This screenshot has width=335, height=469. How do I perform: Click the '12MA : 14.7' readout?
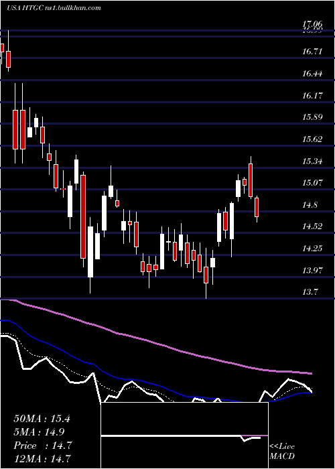coord(42,458)
